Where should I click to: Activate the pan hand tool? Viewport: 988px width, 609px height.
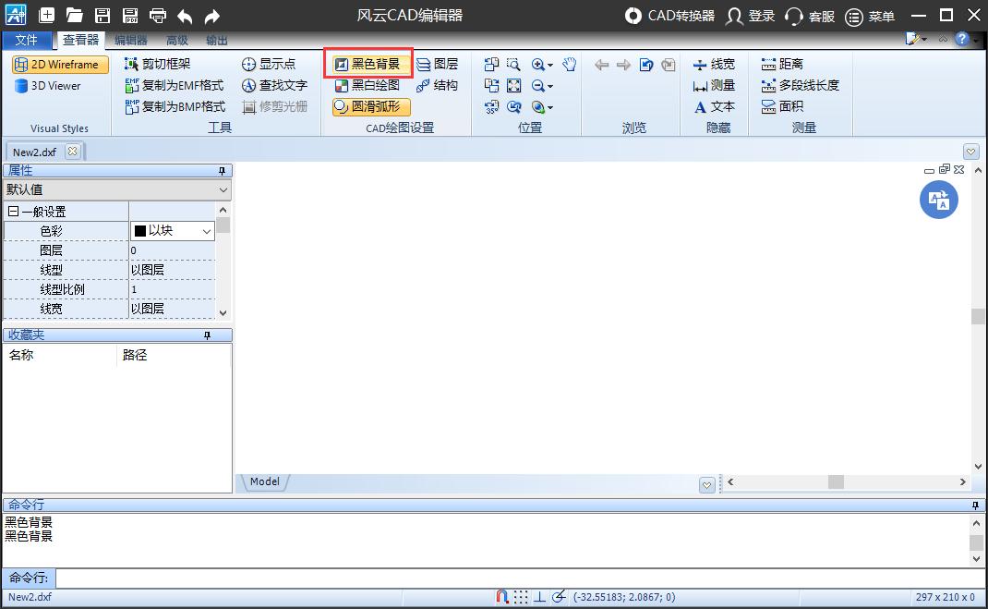[x=569, y=64]
